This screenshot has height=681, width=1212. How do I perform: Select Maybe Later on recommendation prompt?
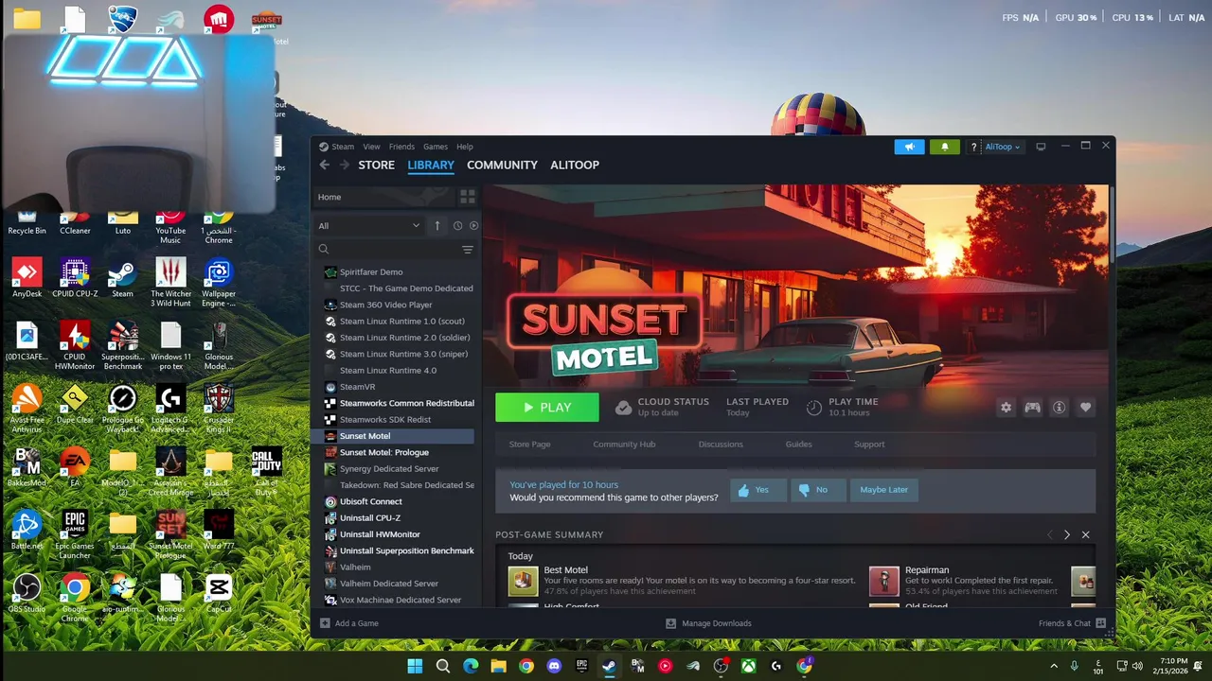883,490
